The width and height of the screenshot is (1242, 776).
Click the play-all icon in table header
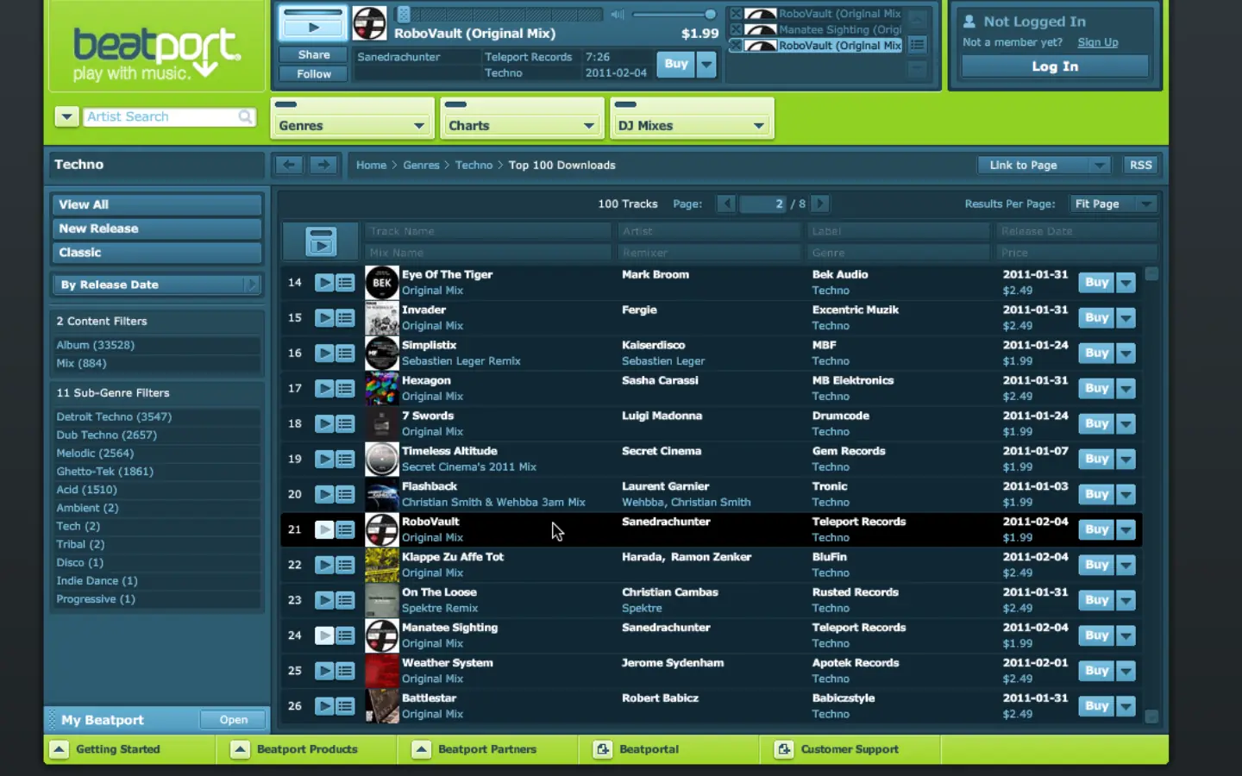pyautogui.click(x=321, y=241)
